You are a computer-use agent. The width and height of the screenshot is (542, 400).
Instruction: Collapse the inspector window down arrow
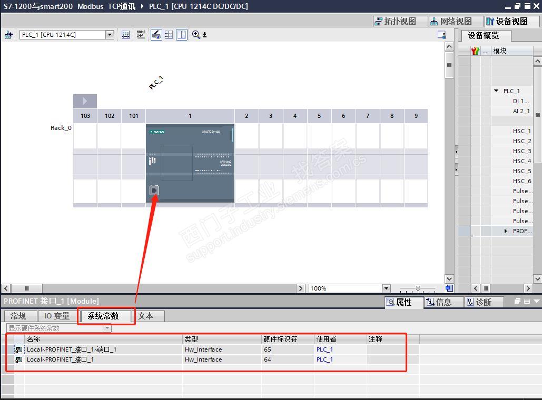[536, 301]
